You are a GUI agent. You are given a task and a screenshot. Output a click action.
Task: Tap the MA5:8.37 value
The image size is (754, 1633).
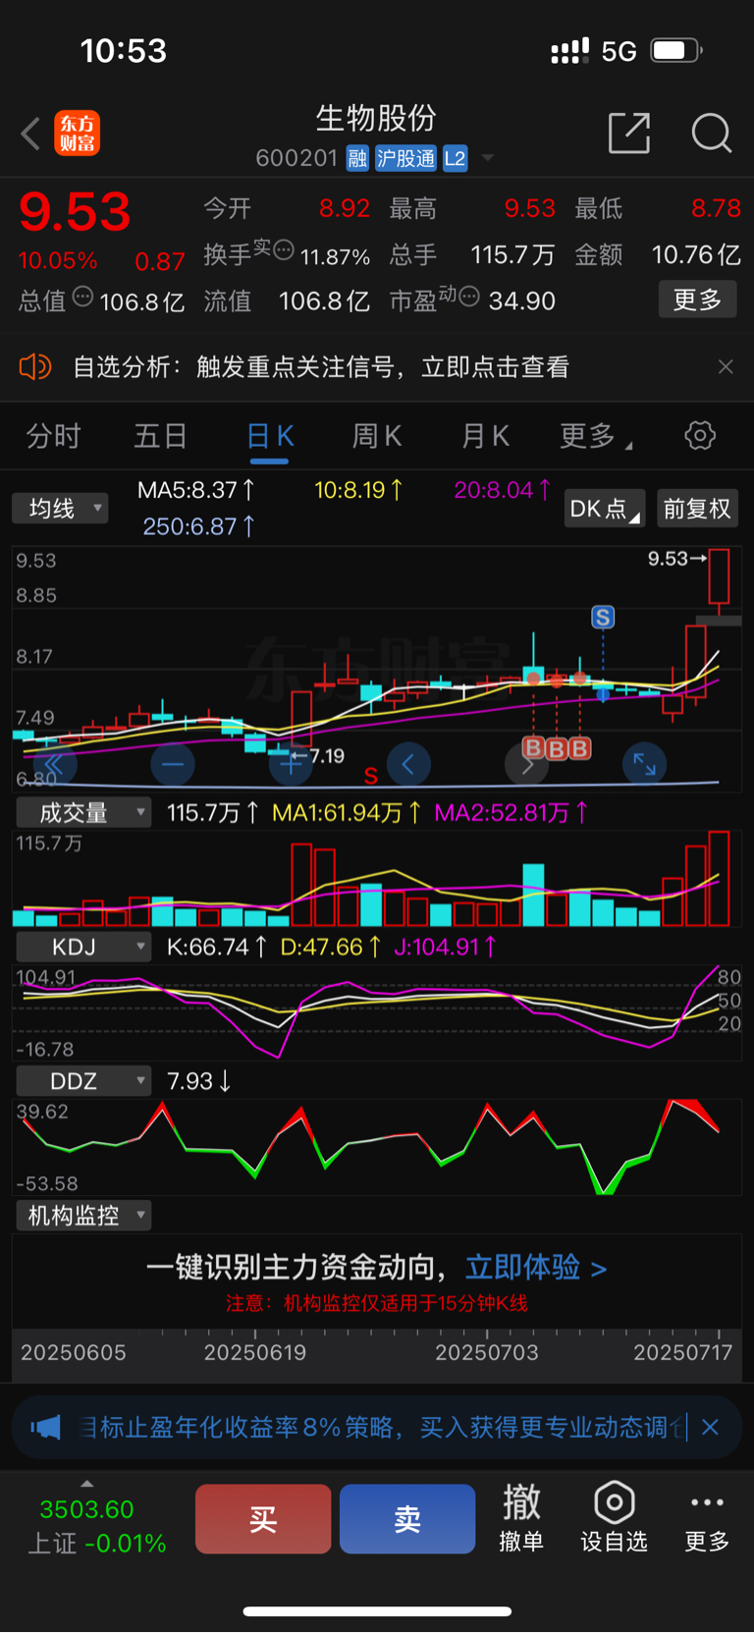[x=195, y=490]
